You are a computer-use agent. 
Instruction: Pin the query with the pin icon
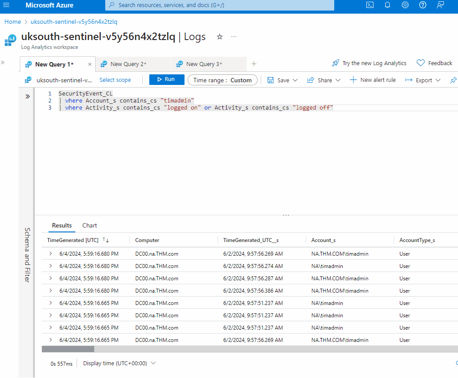tap(453, 80)
